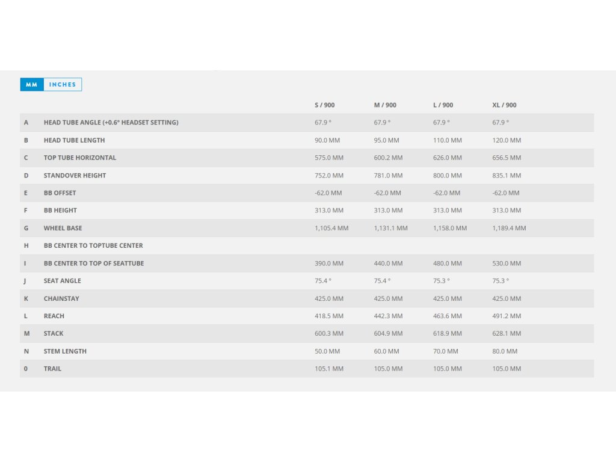Select the 60.0 MM stem length value

[x=387, y=351]
